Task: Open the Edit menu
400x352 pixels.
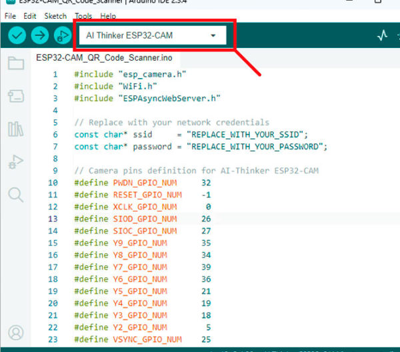Action: point(30,15)
